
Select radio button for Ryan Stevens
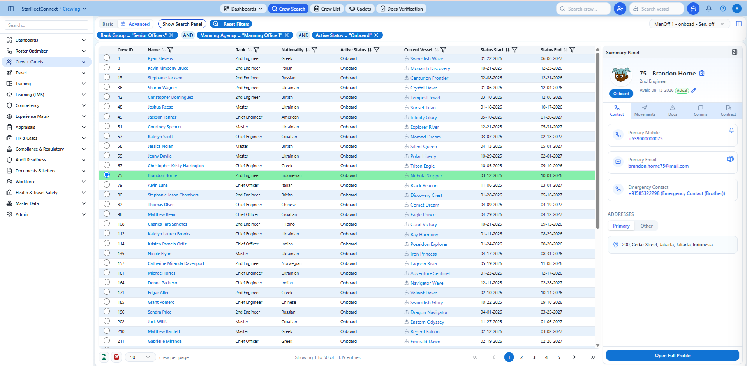[x=107, y=58]
